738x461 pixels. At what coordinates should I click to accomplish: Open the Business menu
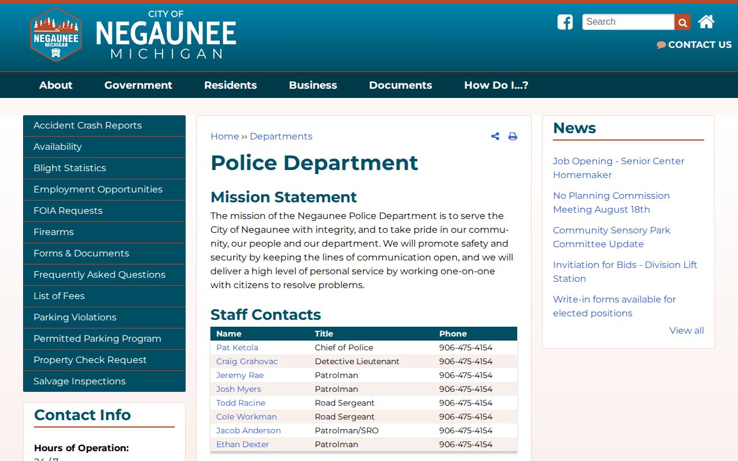[x=313, y=85]
